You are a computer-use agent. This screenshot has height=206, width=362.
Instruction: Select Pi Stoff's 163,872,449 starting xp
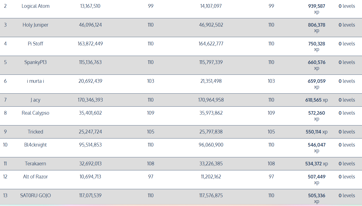90,44
